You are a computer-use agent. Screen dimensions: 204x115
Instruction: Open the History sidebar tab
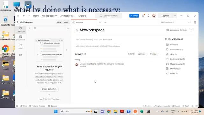[x=20, y=46]
